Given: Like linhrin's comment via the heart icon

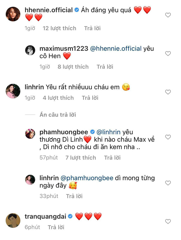Looking at the screenshot, I should 168,92.
